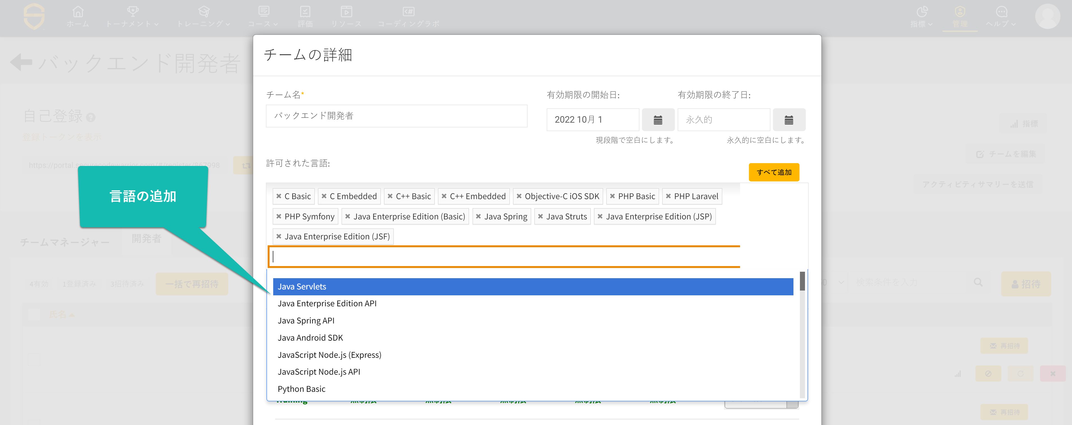Click the すべて追加 button

tap(774, 172)
